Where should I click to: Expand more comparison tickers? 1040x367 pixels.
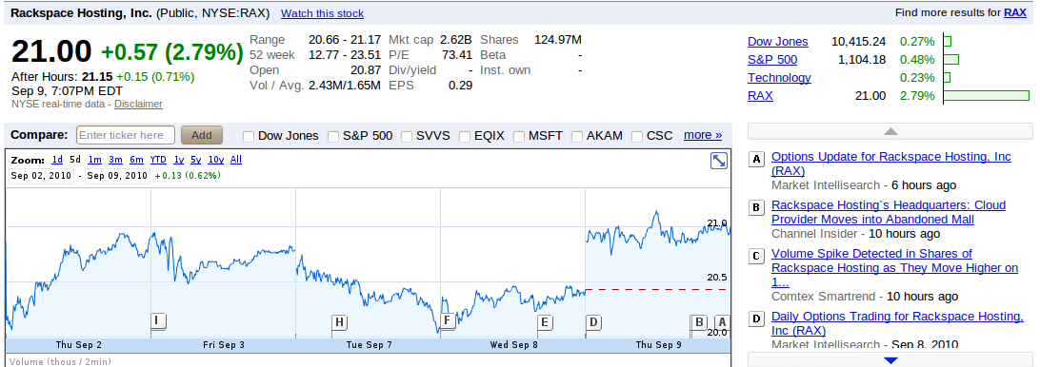pyautogui.click(x=703, y=135)
